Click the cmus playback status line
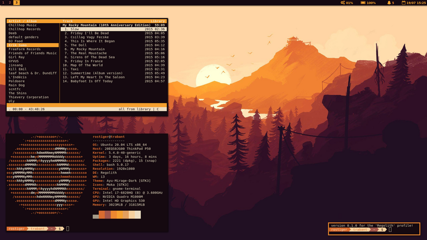This screenshot has width=427, height=240. click(85, 109)
